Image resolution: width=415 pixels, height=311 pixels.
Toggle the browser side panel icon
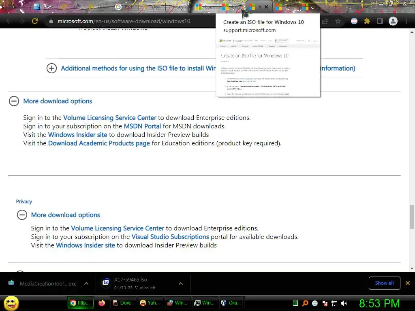click(380, 21)
